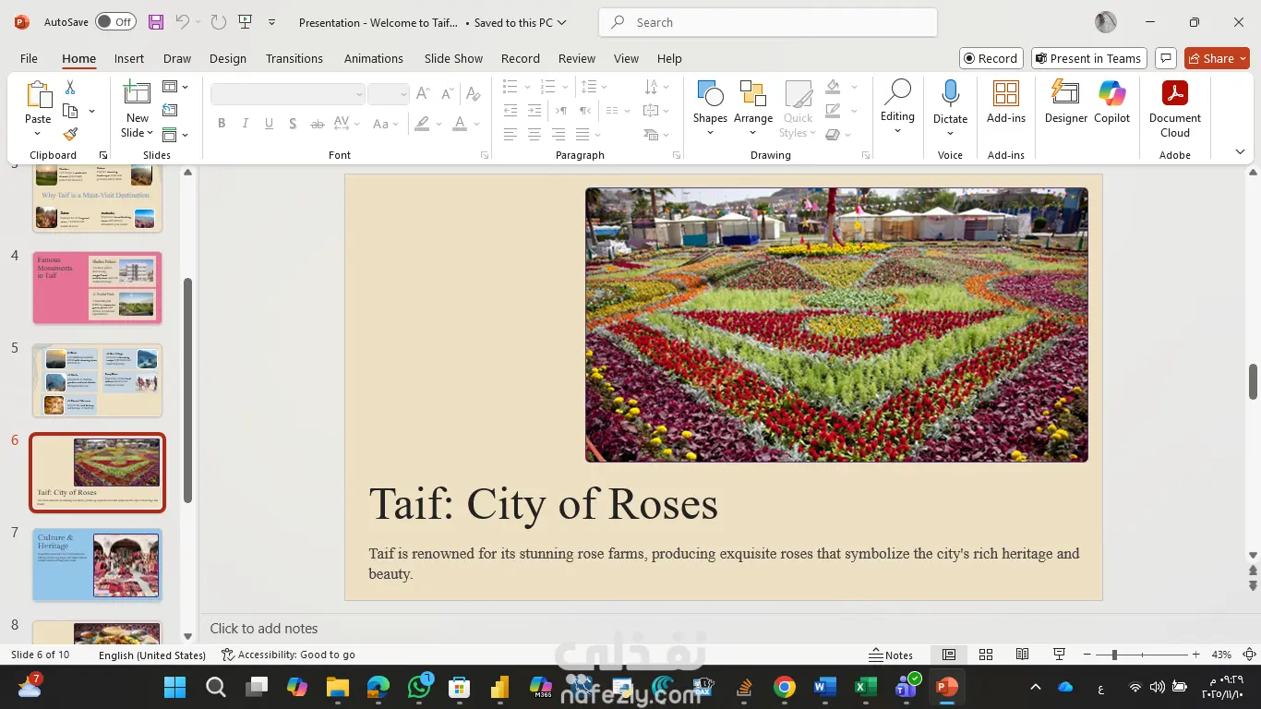Click the Save icon in title bar
This screenshot has height=709, width=1261.
156,22
